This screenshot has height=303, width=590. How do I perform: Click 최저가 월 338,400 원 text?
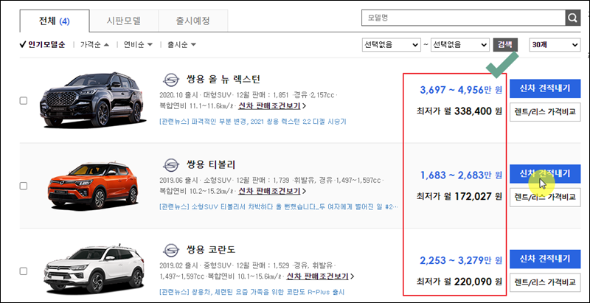[x=459, y=111]
